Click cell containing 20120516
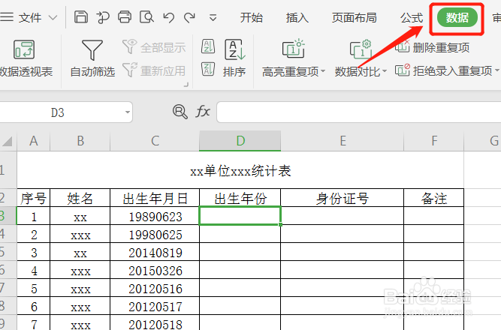The image size is (501, 330). (155, 288)
